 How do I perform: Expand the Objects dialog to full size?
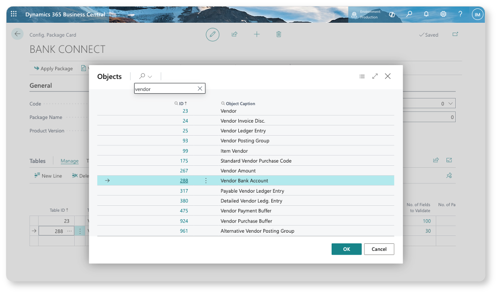[375, 76]
